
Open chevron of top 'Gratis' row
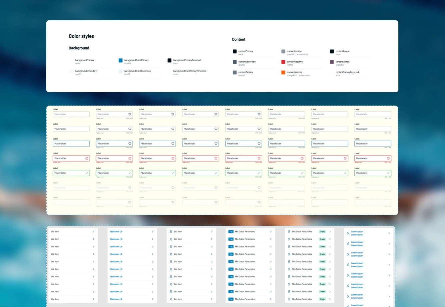click(x=330, y=231)
